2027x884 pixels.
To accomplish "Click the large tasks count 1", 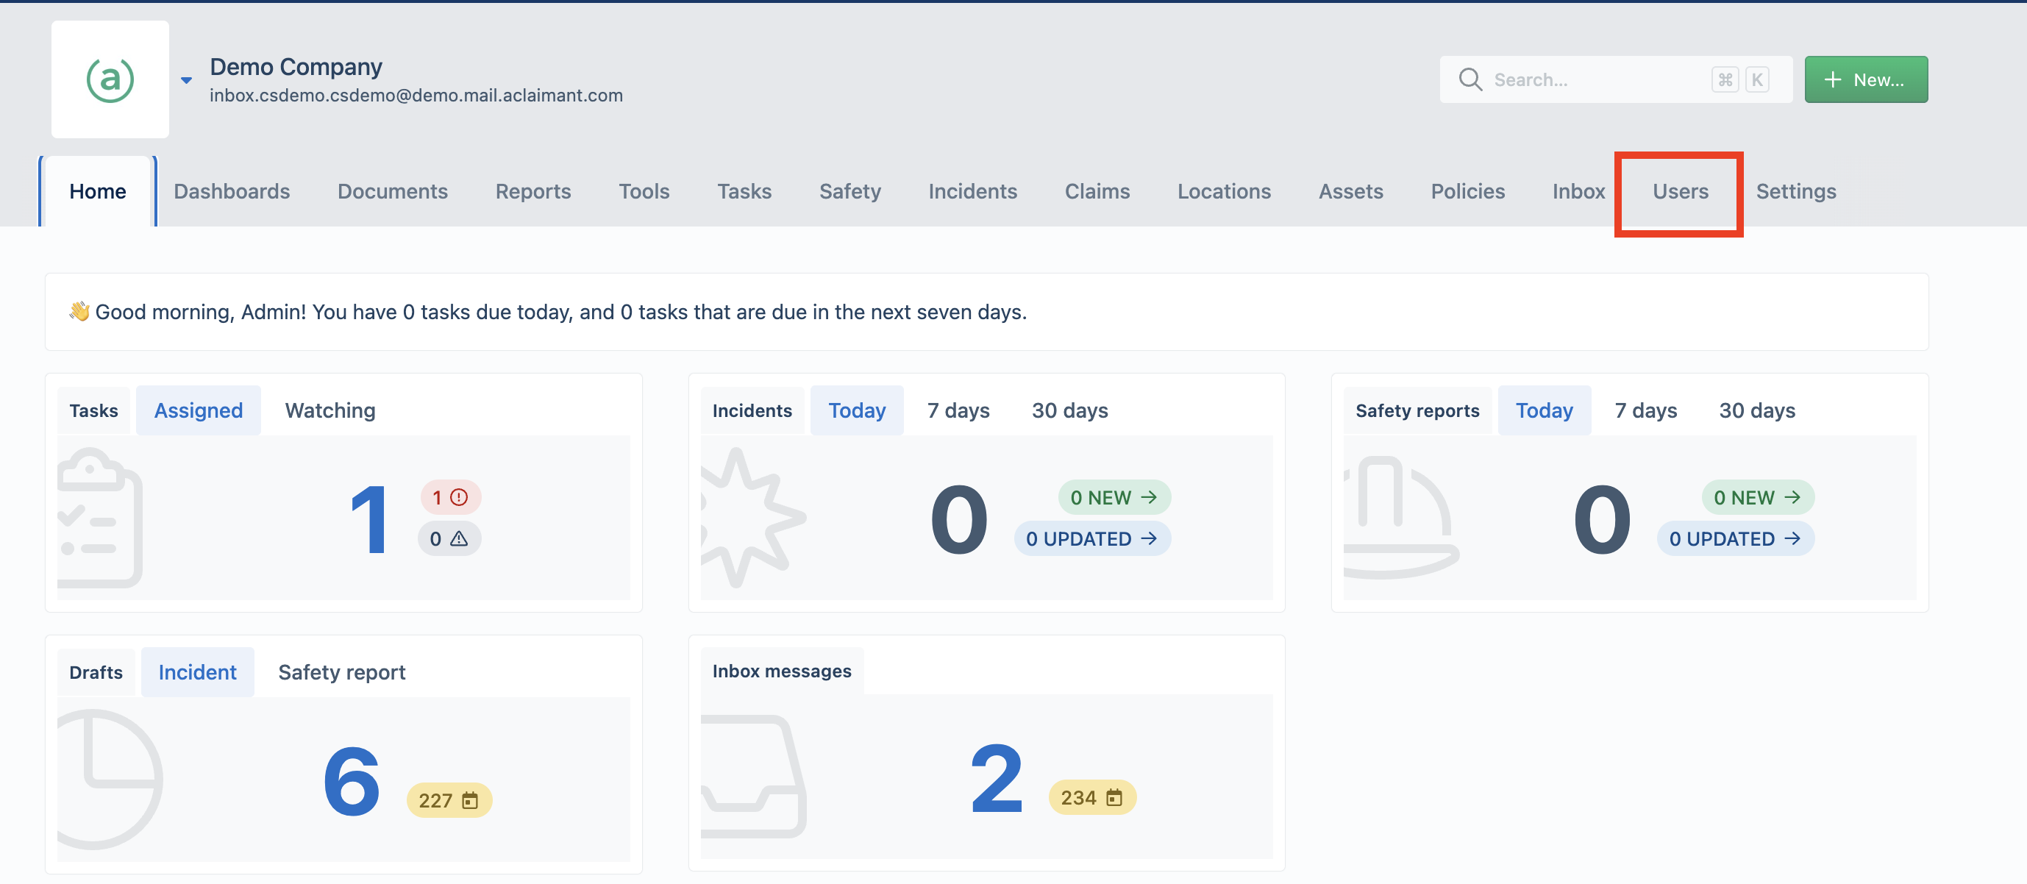I will (368, 520).
